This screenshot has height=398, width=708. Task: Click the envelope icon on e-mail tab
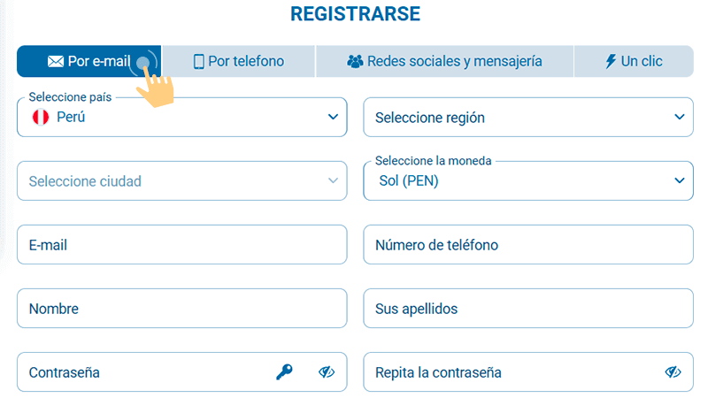[55, 62]
